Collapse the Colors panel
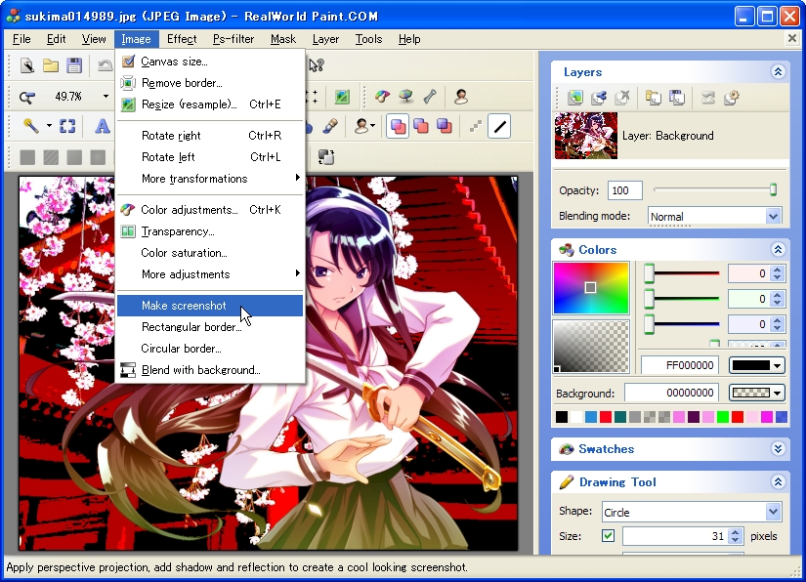806x582 pixels. [x=778, y=250]
